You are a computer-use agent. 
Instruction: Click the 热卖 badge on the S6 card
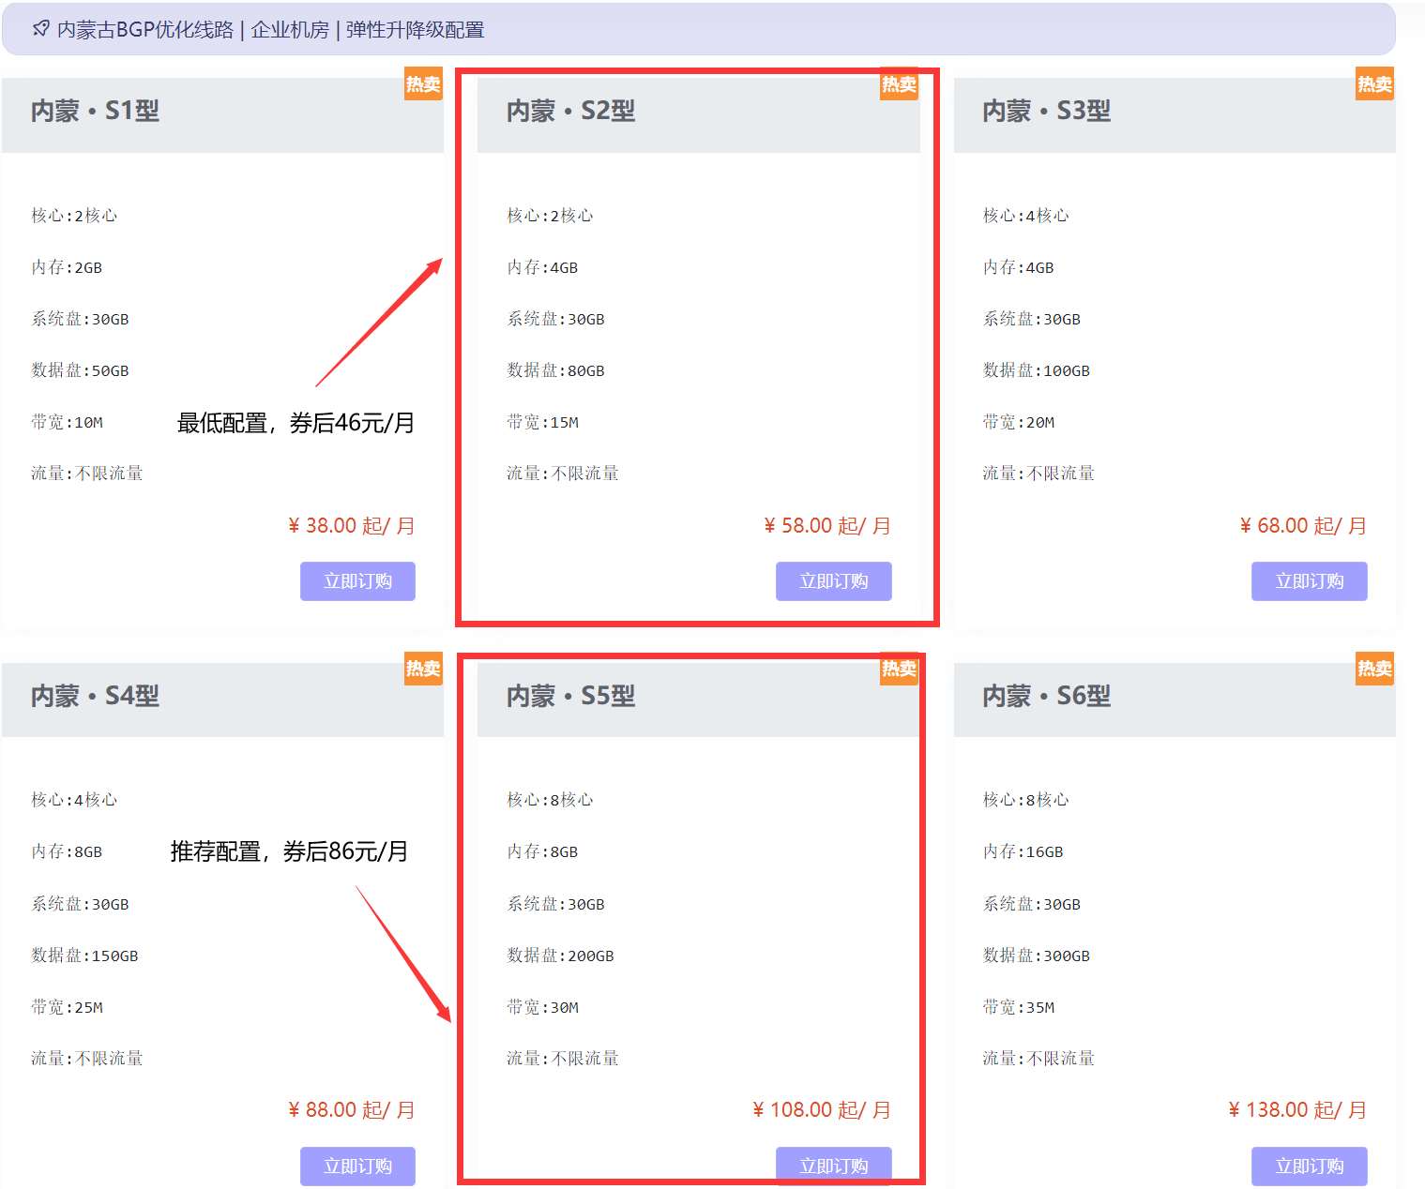tap(1373, 670)
